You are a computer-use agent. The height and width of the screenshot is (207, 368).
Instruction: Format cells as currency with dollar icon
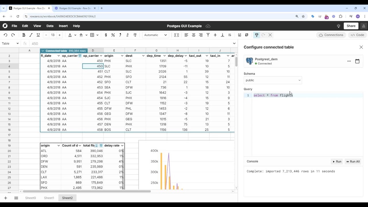(x=106, y=35)
